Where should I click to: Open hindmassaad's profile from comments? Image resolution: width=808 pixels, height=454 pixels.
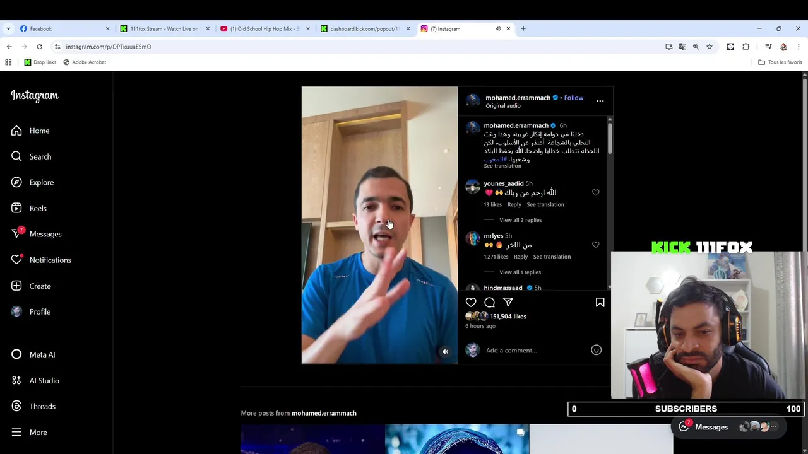point(503,288)
